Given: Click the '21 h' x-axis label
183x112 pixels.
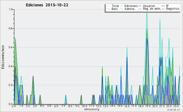Looking at the screenshot, I should [x=162, y=106].
